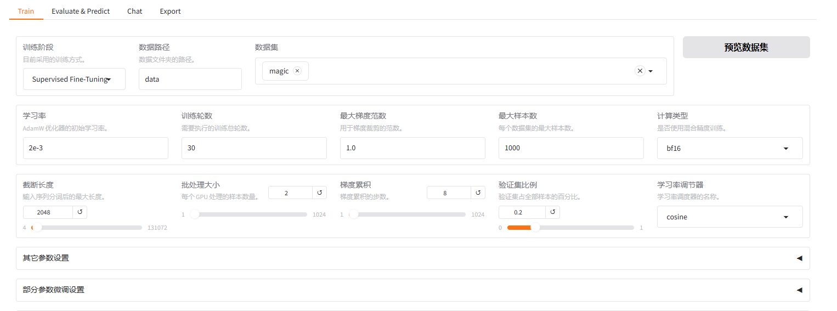837x311 pixels.
Task: Open the Evaluate & Predict tab
Action: click(x=81, y=11)
